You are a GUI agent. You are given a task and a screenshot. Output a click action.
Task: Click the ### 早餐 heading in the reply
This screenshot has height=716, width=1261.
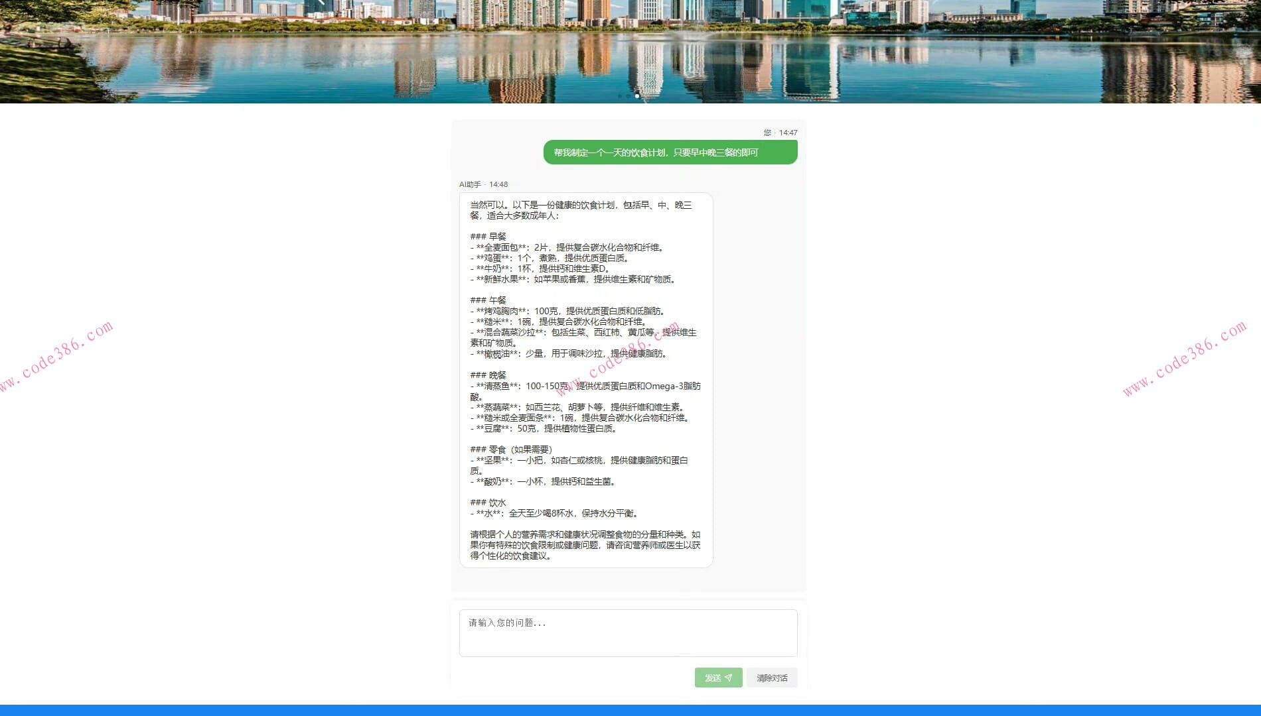tap(488, 236)
